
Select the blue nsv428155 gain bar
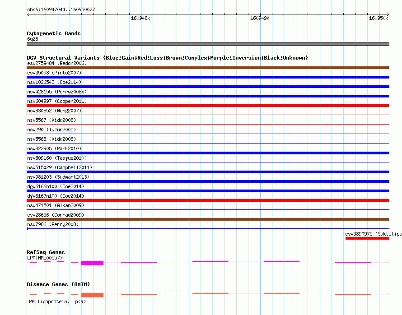coord(208,96)
